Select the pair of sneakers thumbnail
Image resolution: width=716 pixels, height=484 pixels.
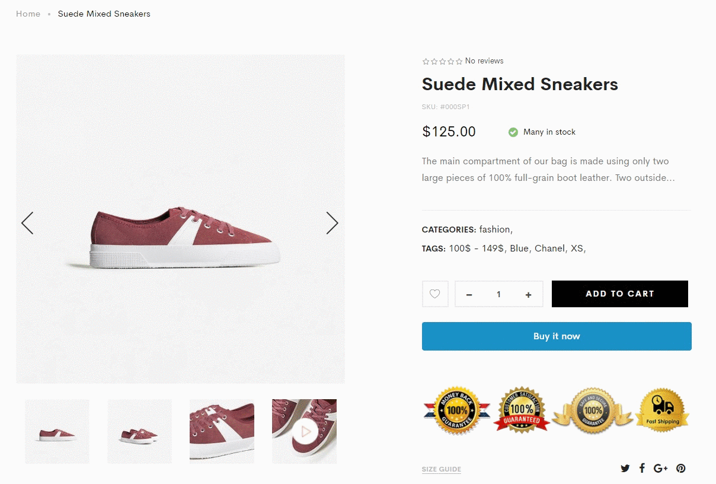[139, 431]
